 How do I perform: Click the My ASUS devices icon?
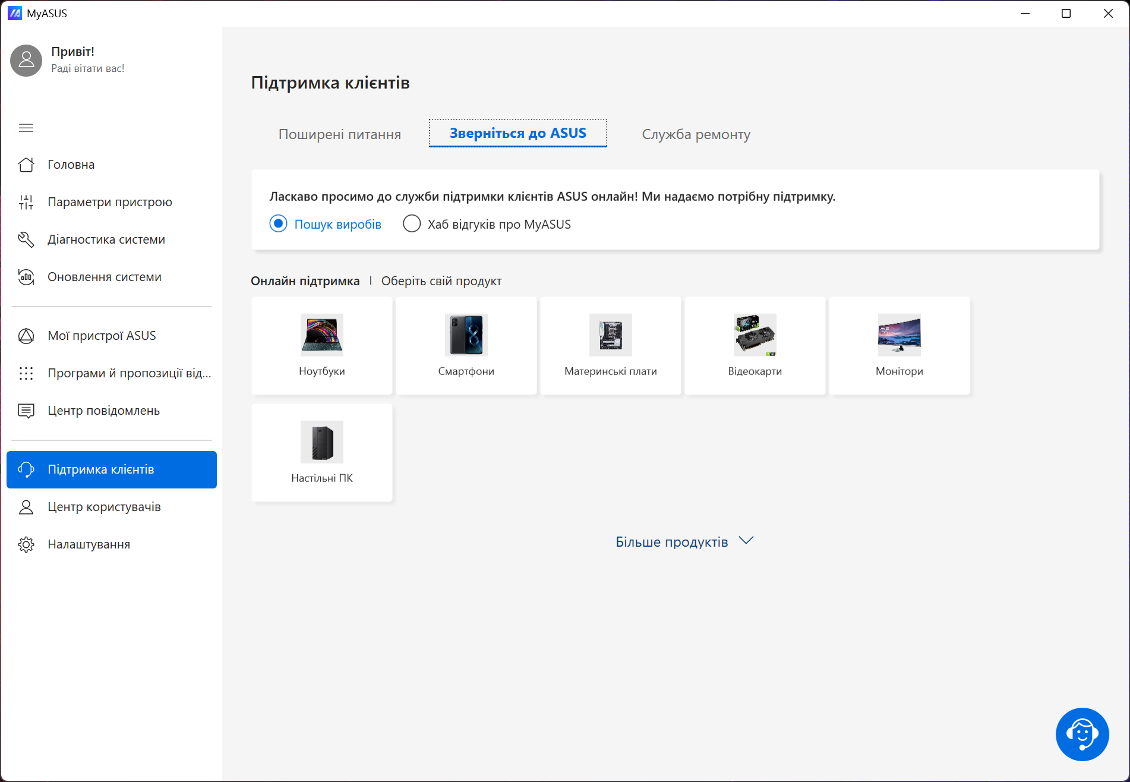(26, 336)
